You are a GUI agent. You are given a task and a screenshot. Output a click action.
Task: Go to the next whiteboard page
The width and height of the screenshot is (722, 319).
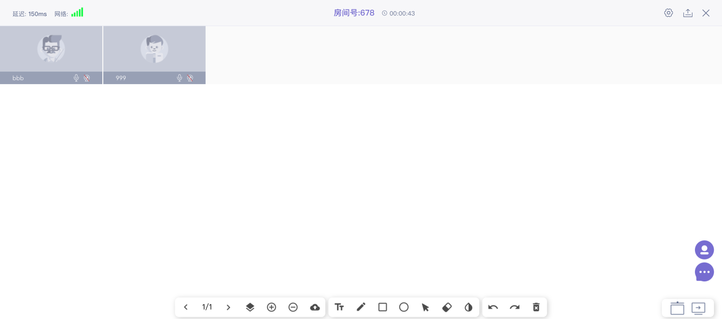pos(228,307)
